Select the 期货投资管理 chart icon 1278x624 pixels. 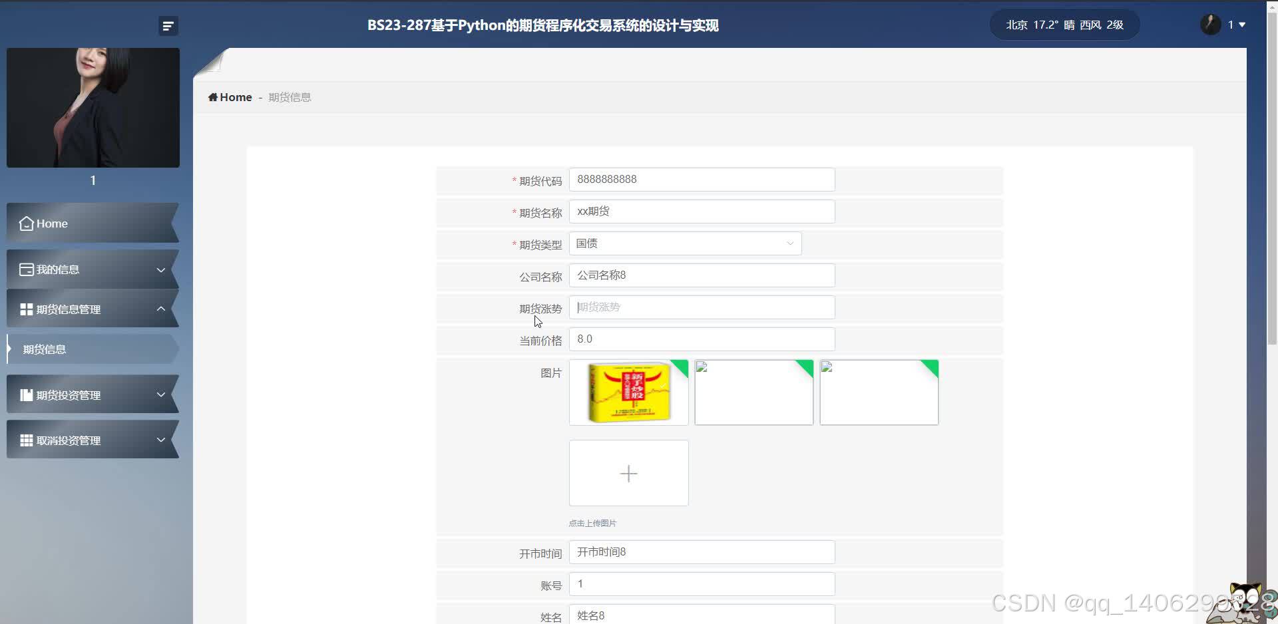coord(25,394)
